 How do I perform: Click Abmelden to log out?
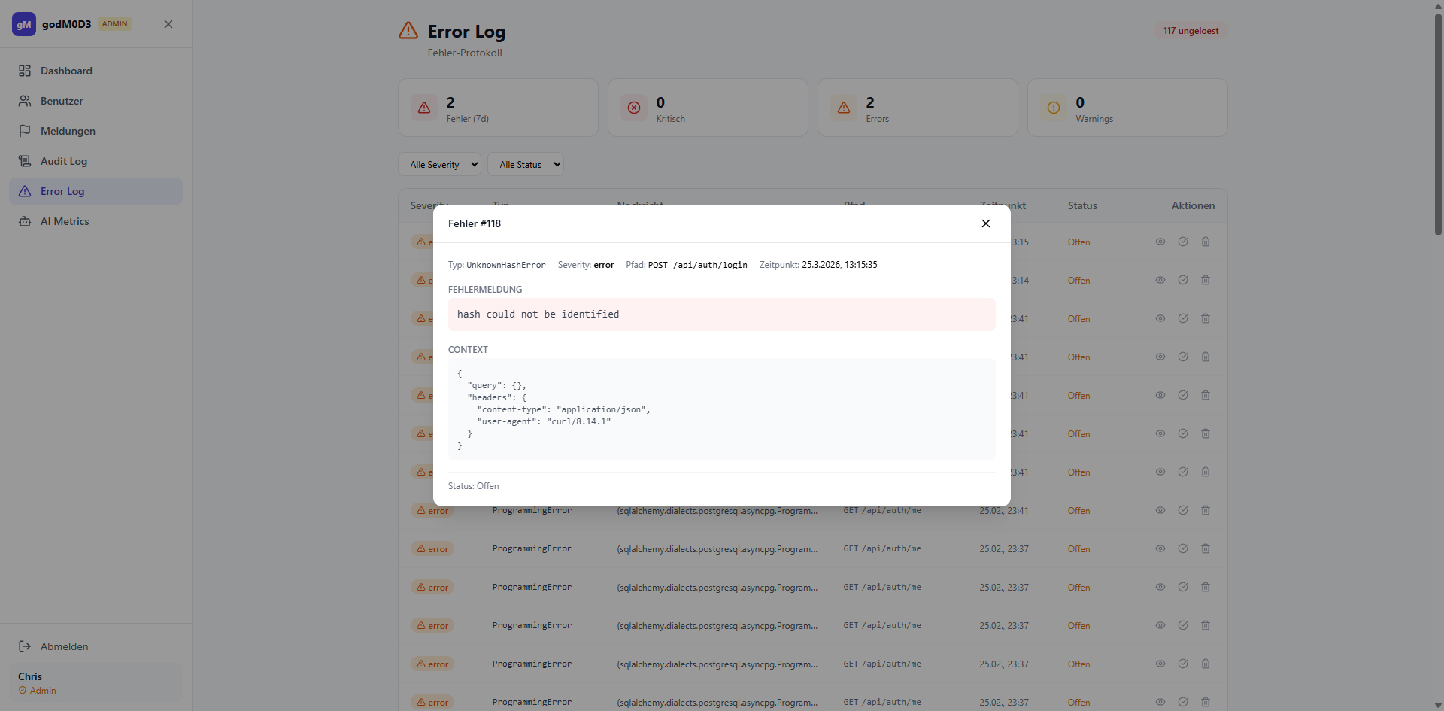click(x=64, y=646)
